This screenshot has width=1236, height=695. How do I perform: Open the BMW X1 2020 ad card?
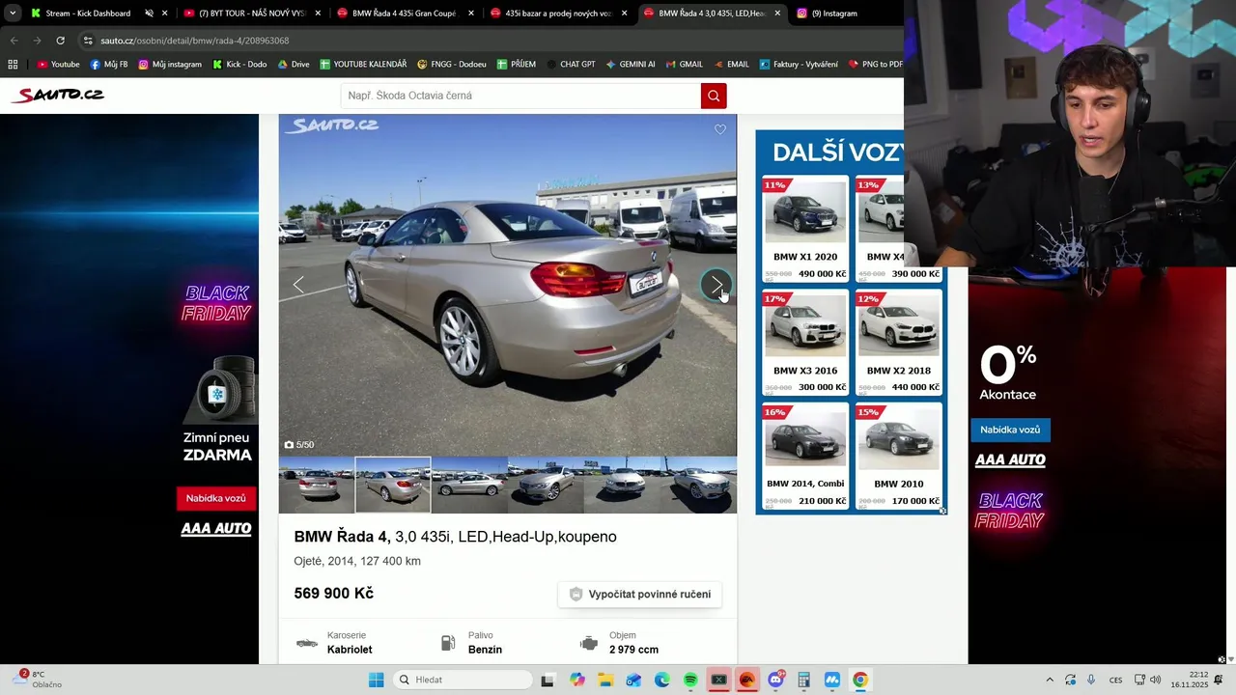(x=805, y=230)
